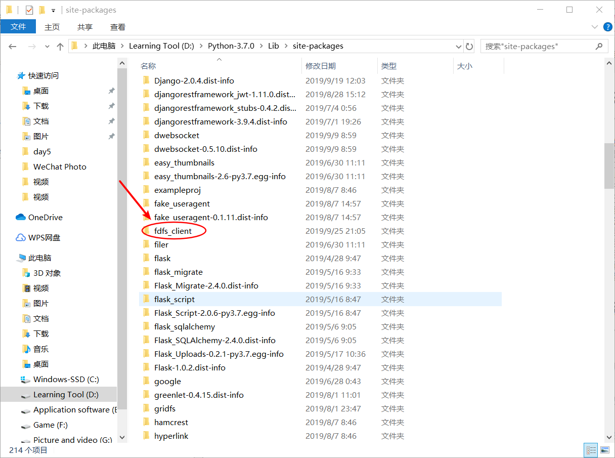
Task: Select OneDrive in the navigation pane
Action: (x=45, y=217)
